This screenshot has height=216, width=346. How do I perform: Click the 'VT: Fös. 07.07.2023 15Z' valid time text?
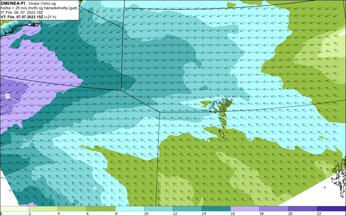tap(22, 17)
